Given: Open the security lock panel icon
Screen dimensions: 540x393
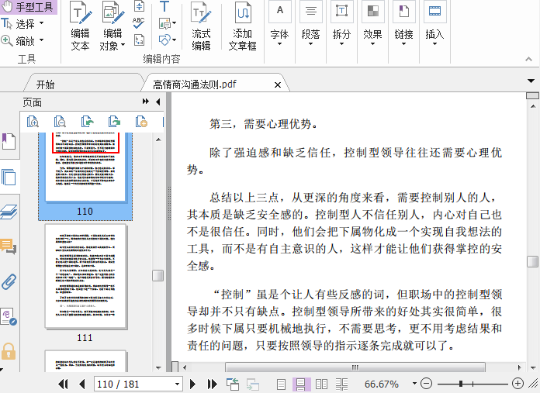Looking at the screenshot, I should pos(9,351).
